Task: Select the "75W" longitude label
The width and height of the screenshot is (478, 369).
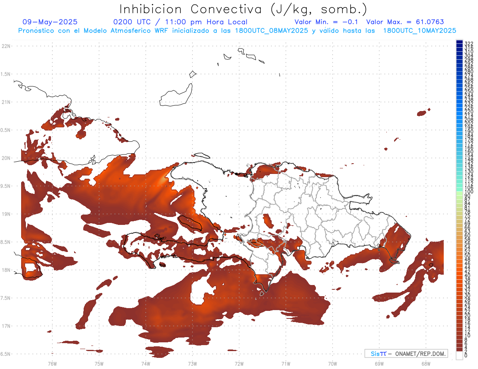Action: point(99,363)
